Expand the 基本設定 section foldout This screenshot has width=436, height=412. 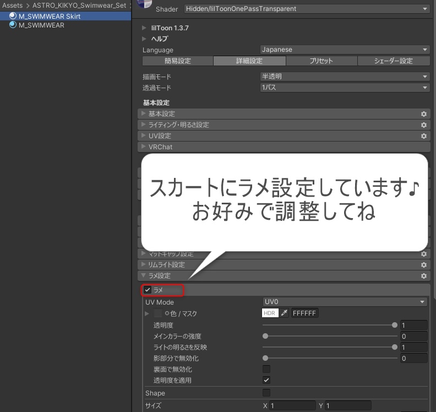[x=144, y=113]
